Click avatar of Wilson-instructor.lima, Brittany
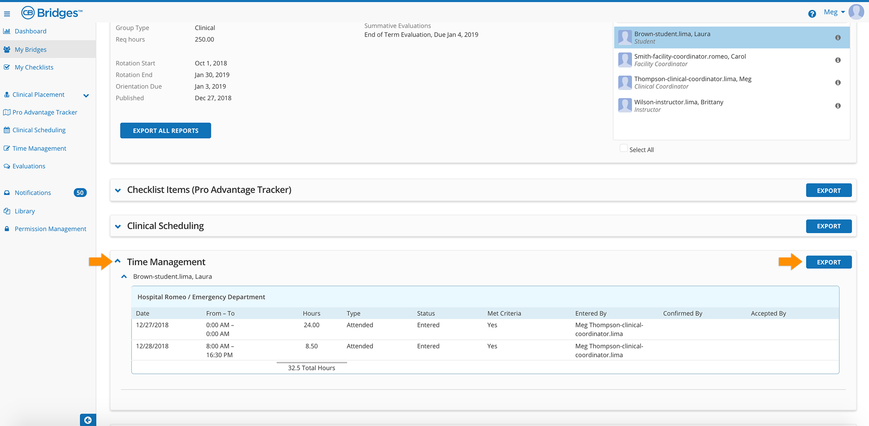This screenshot has height=426, width=869. pos(625,105)
